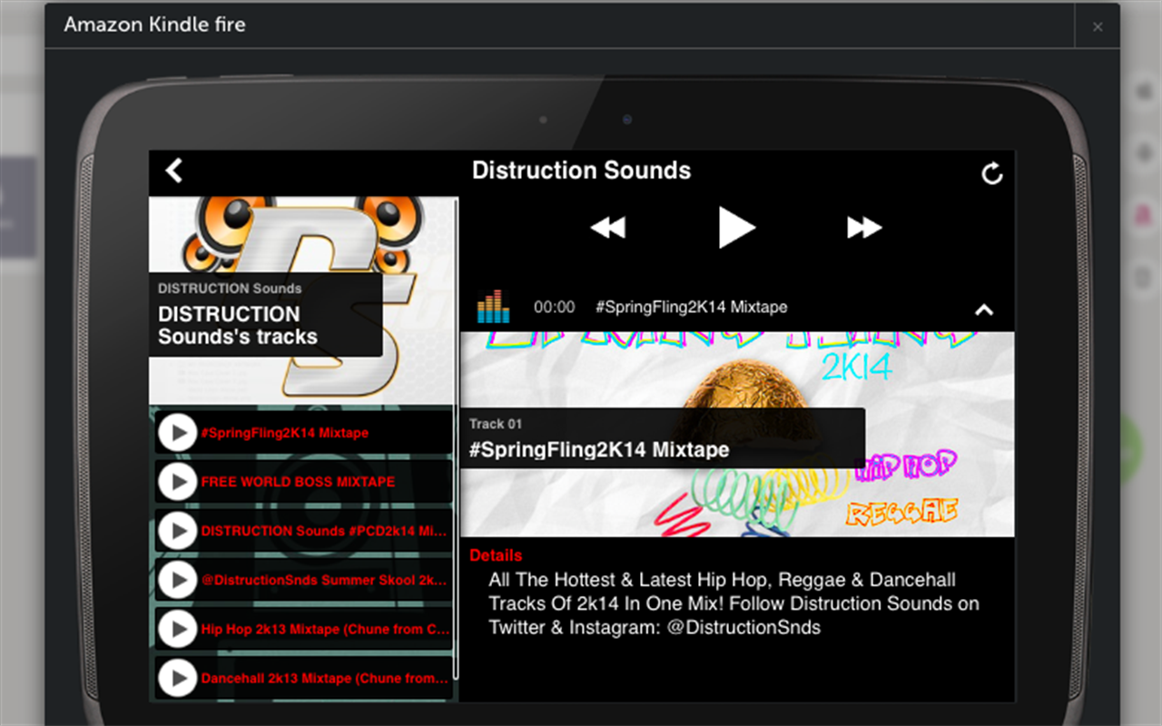Play the #SpringFling2K14 Mixtape from the list
The width and height of the screenshot is (1162, 726).
(x=177, y=433)
